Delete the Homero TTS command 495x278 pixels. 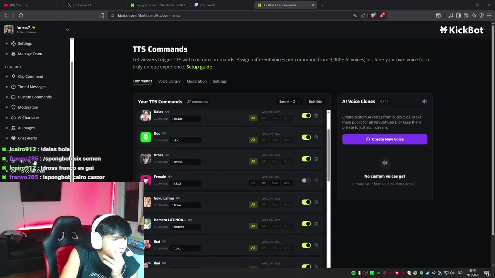pyautogui.click(x=316, y=224)
